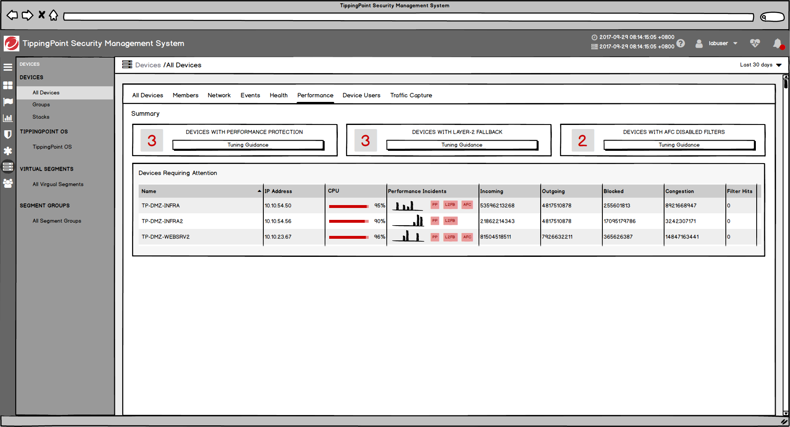Click the L2FB badge for TP-DMZ-INFRA2
This screenshot has width=790, height=427.
pyautogui.click(x=450, y=221)
